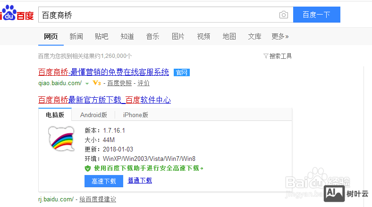Click the Baidu paw logo
This screenshot has height=207, width=372.
[17, 13]
